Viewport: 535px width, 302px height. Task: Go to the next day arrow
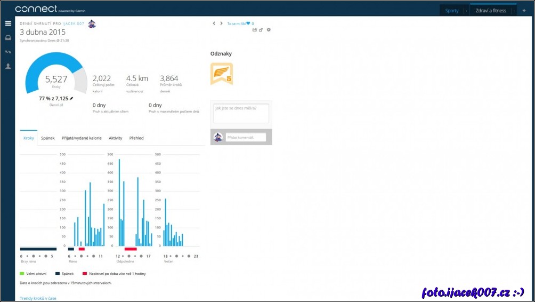(221, 23)
